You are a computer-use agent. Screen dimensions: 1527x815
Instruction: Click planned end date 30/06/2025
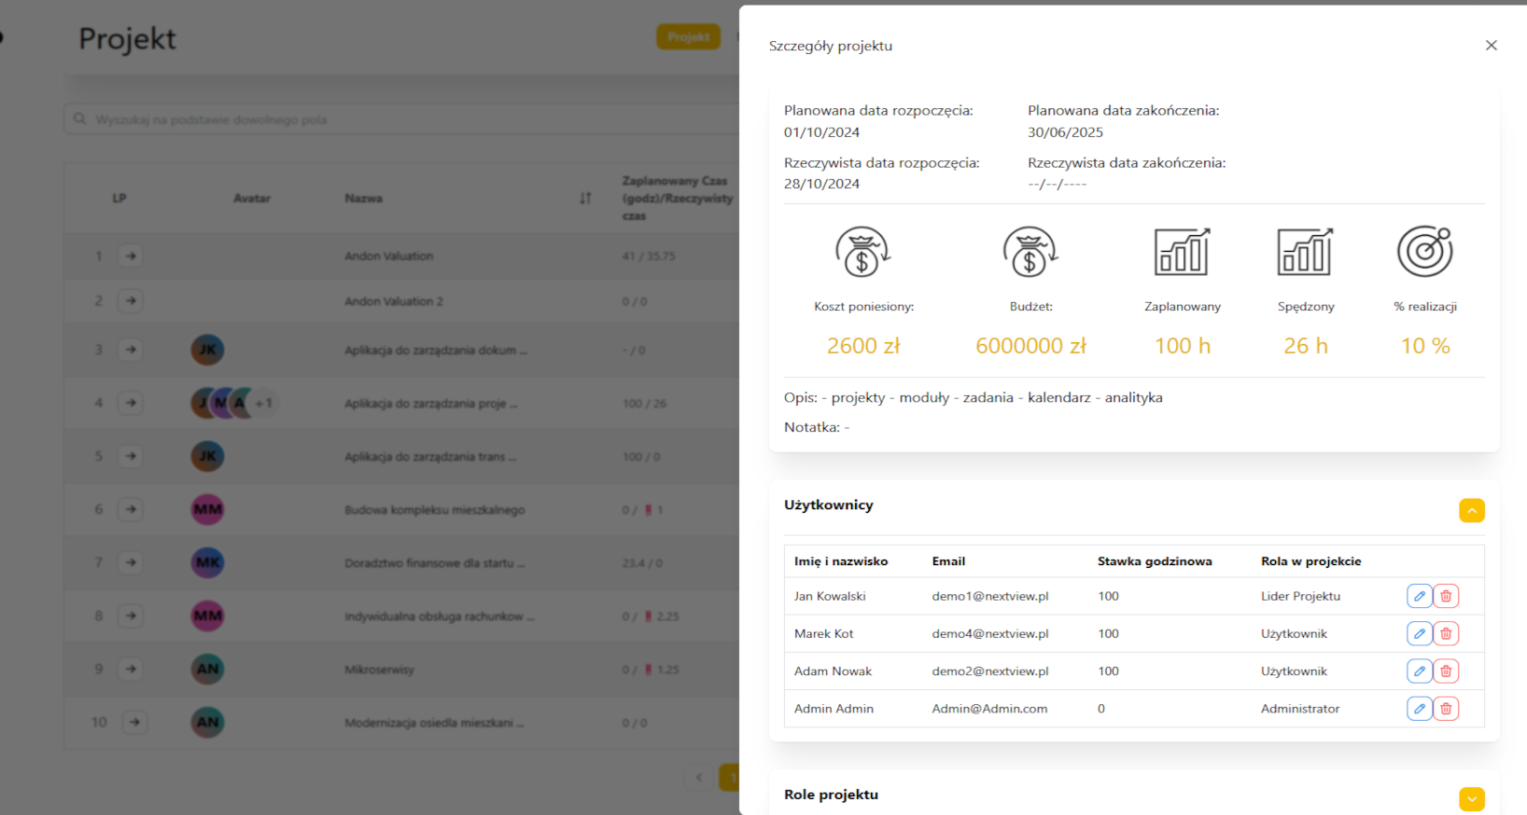[1065, 132]
